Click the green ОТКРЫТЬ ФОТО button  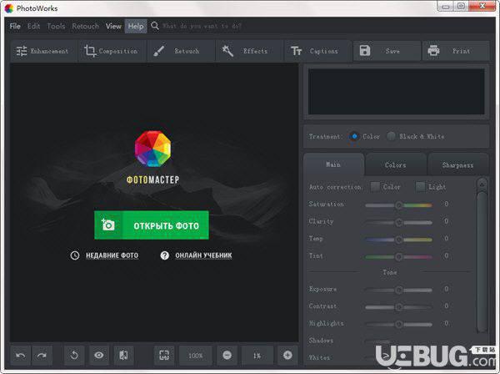152,225
